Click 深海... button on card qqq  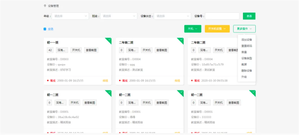[132, 50]
